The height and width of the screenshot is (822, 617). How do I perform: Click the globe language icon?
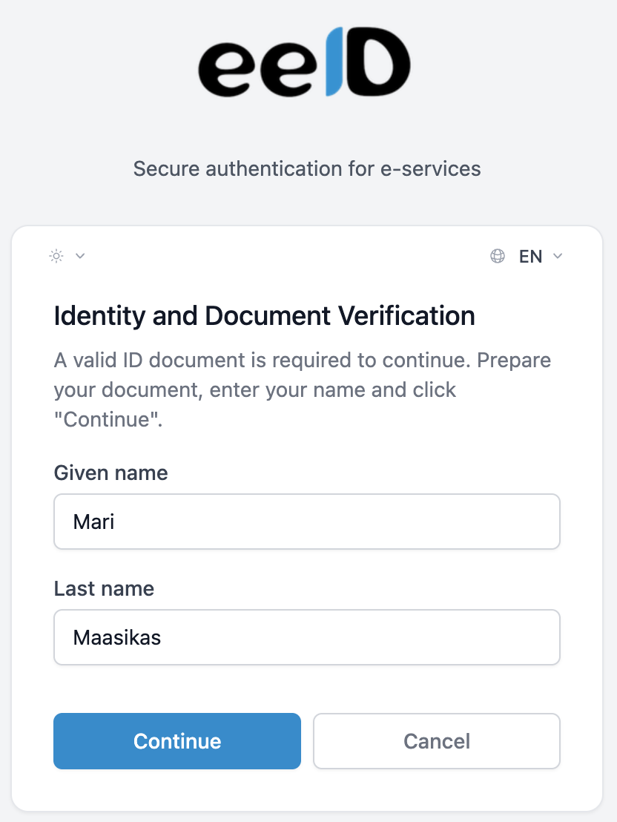coord(498,256)
